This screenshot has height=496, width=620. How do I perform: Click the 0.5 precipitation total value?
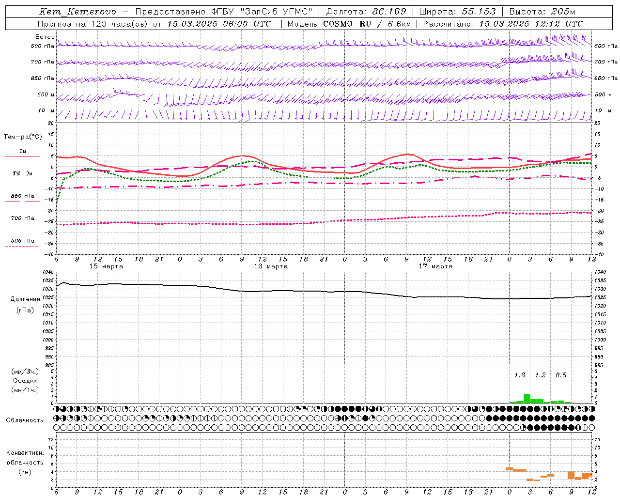coord(561,375)
